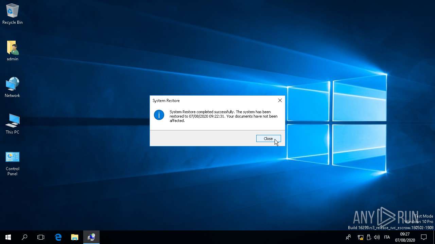Click the blue information icon in the dialog

pyautogui.click(x=159, y=115)
